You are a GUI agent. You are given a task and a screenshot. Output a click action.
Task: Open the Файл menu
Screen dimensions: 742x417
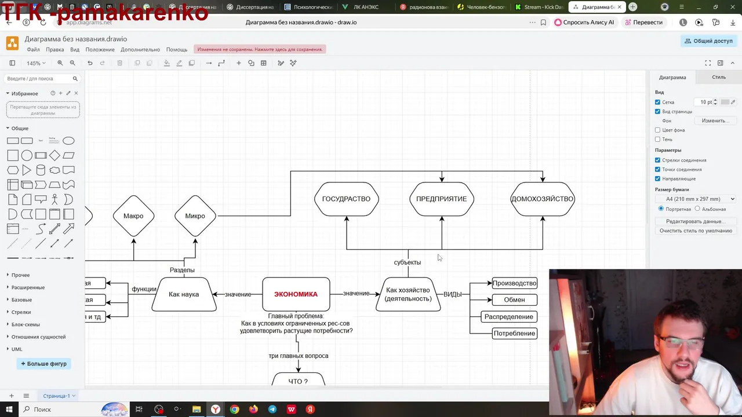(x=33, y=49)
